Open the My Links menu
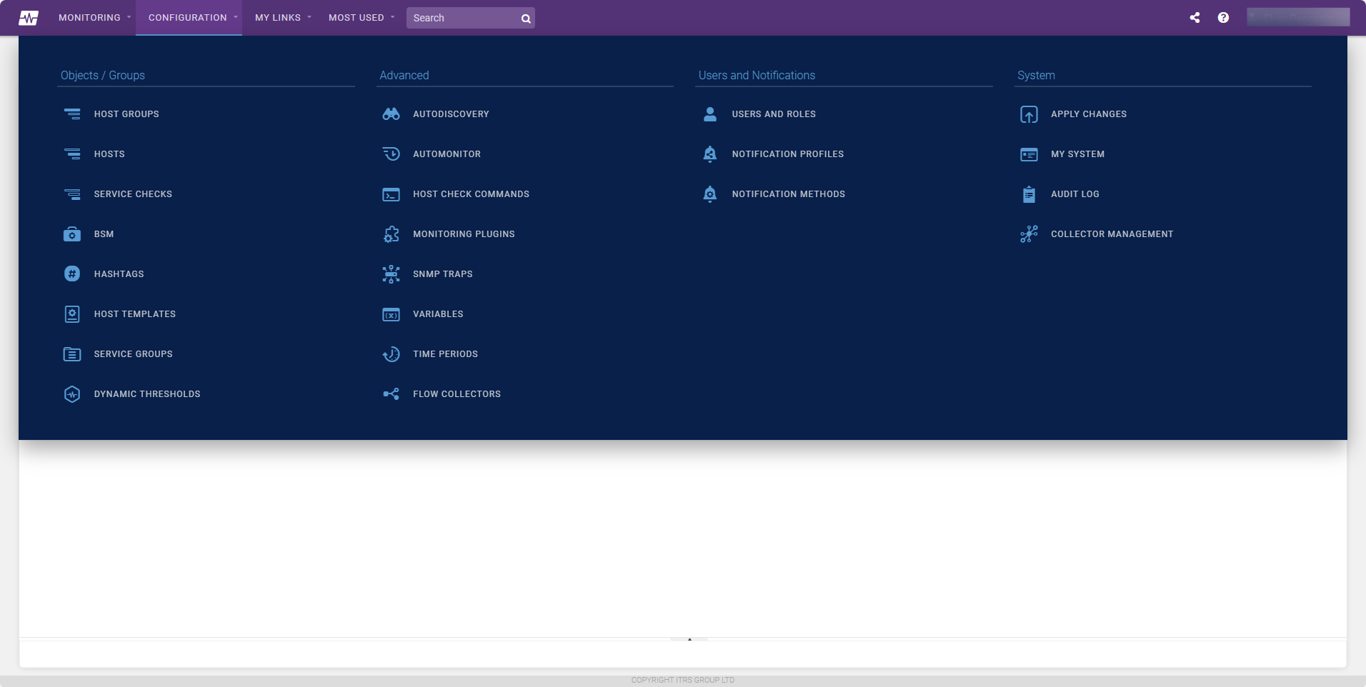 pos(278,18)
